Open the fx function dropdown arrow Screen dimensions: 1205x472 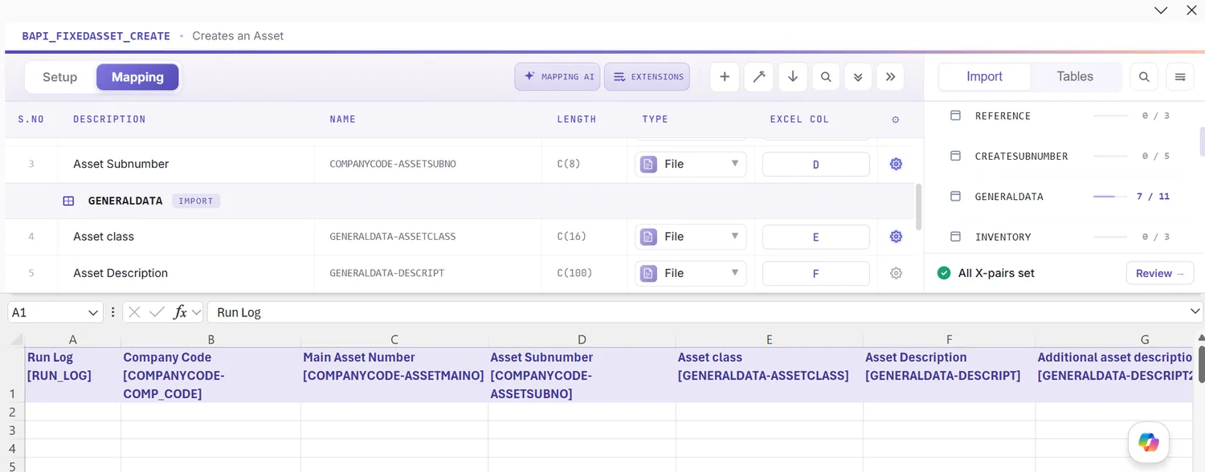(196, 312)
